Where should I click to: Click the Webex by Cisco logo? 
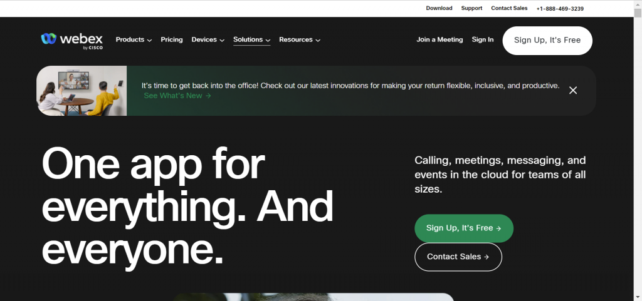[x=71, y=41]
